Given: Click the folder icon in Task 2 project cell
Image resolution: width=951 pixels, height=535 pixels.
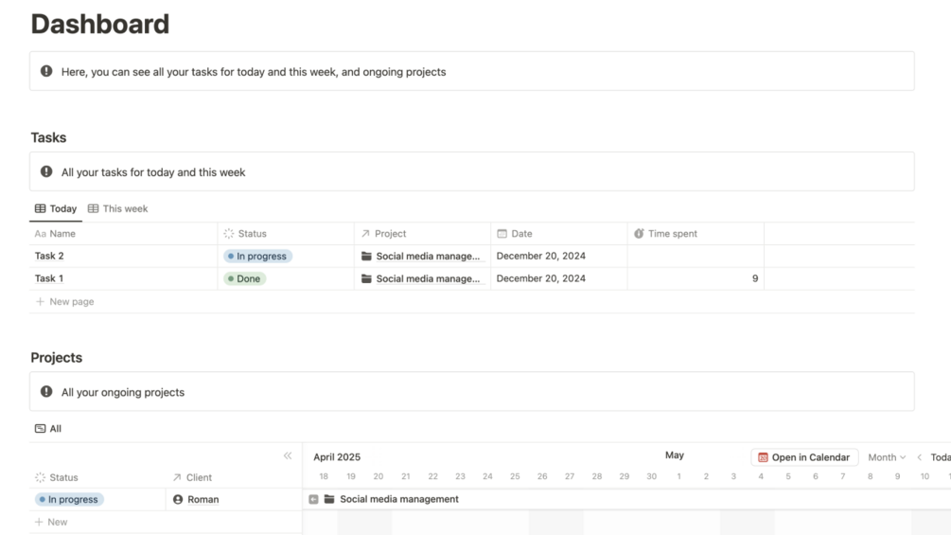Looking at the screenshot, I should 366,256.
